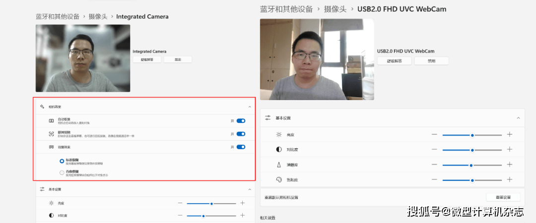Turn off the 自动取景 auto framing toggle
The image size is (536, 223).
[241, 120]
